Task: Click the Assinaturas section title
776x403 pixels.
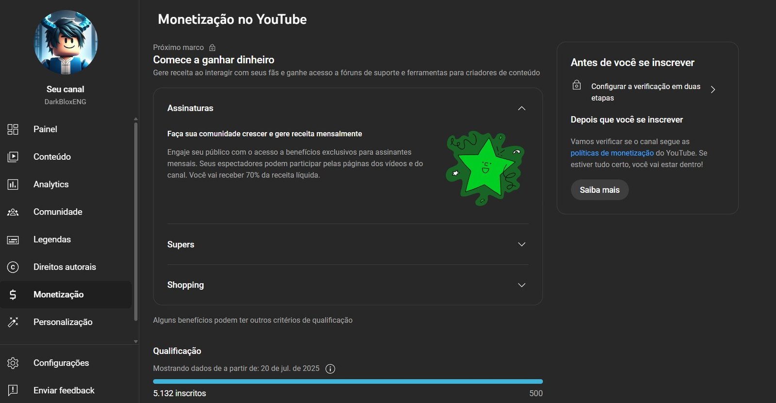Action: pyautogui.click(x=190, y=108)
